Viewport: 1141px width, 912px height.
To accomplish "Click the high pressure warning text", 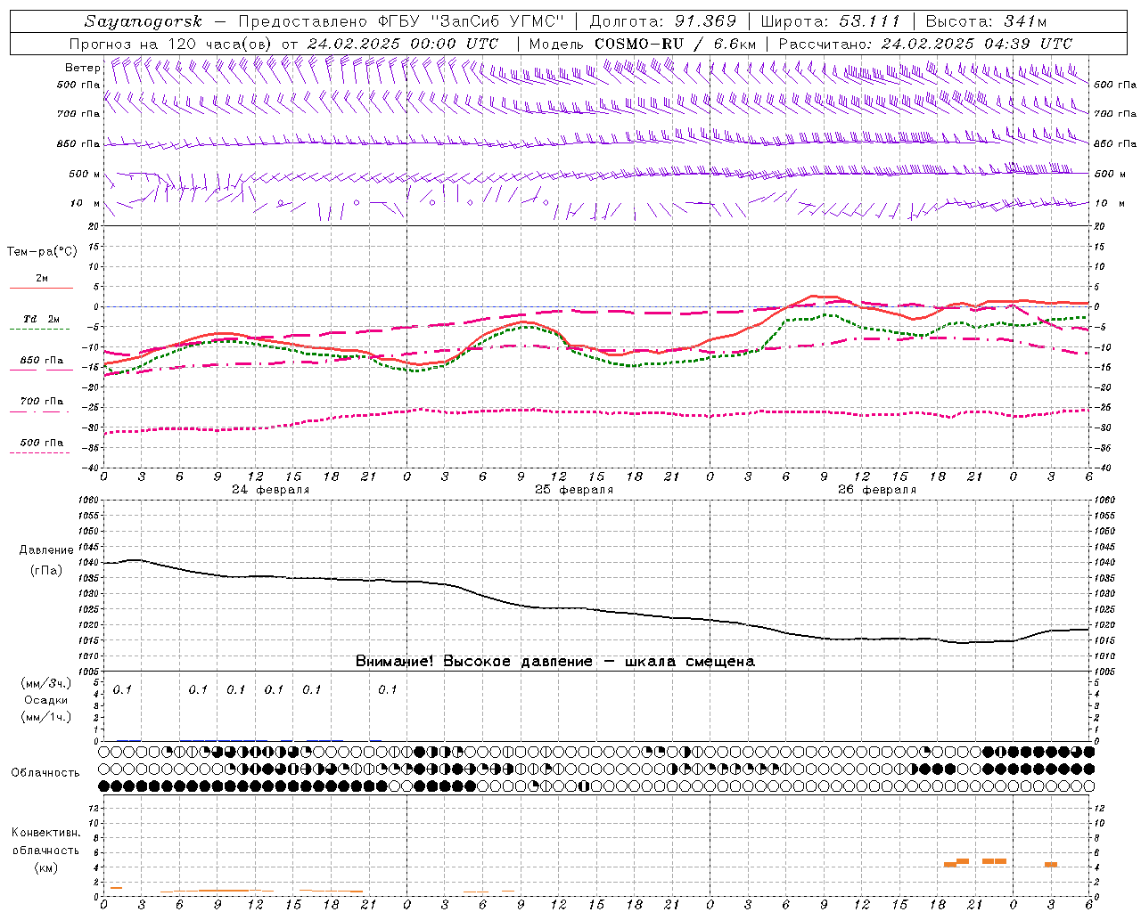I will [x=554, y=662].
